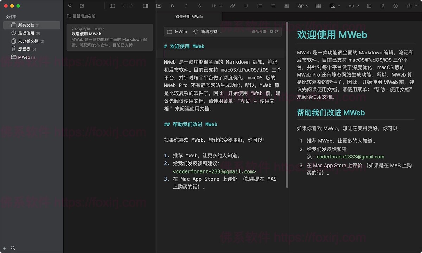422x253 pixels.
Task: Select 废纸篓 in the sidebar
Action: pos(25,49)
